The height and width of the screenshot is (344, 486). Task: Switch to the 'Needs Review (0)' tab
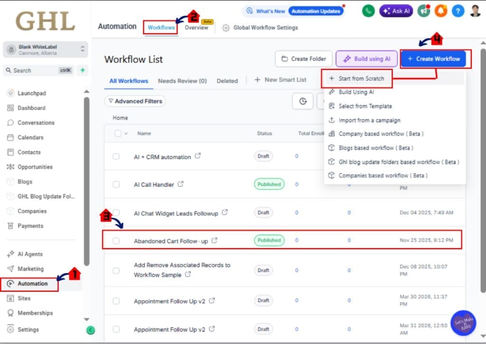click(182, 81)
